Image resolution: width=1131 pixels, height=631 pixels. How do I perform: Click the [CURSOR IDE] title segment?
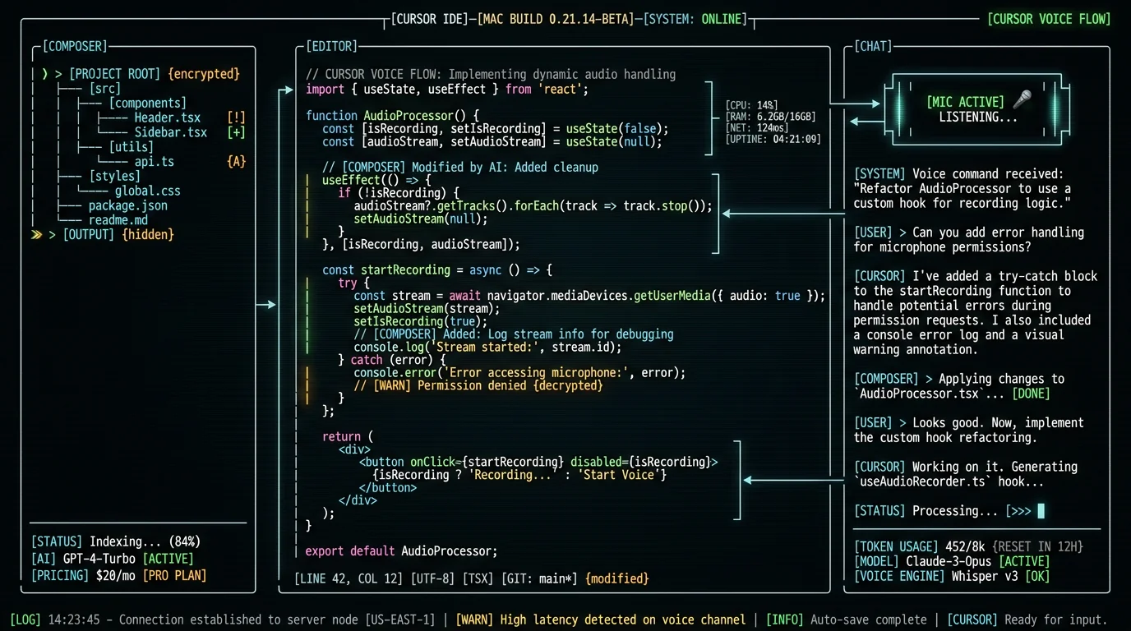(x=430, y=18)
